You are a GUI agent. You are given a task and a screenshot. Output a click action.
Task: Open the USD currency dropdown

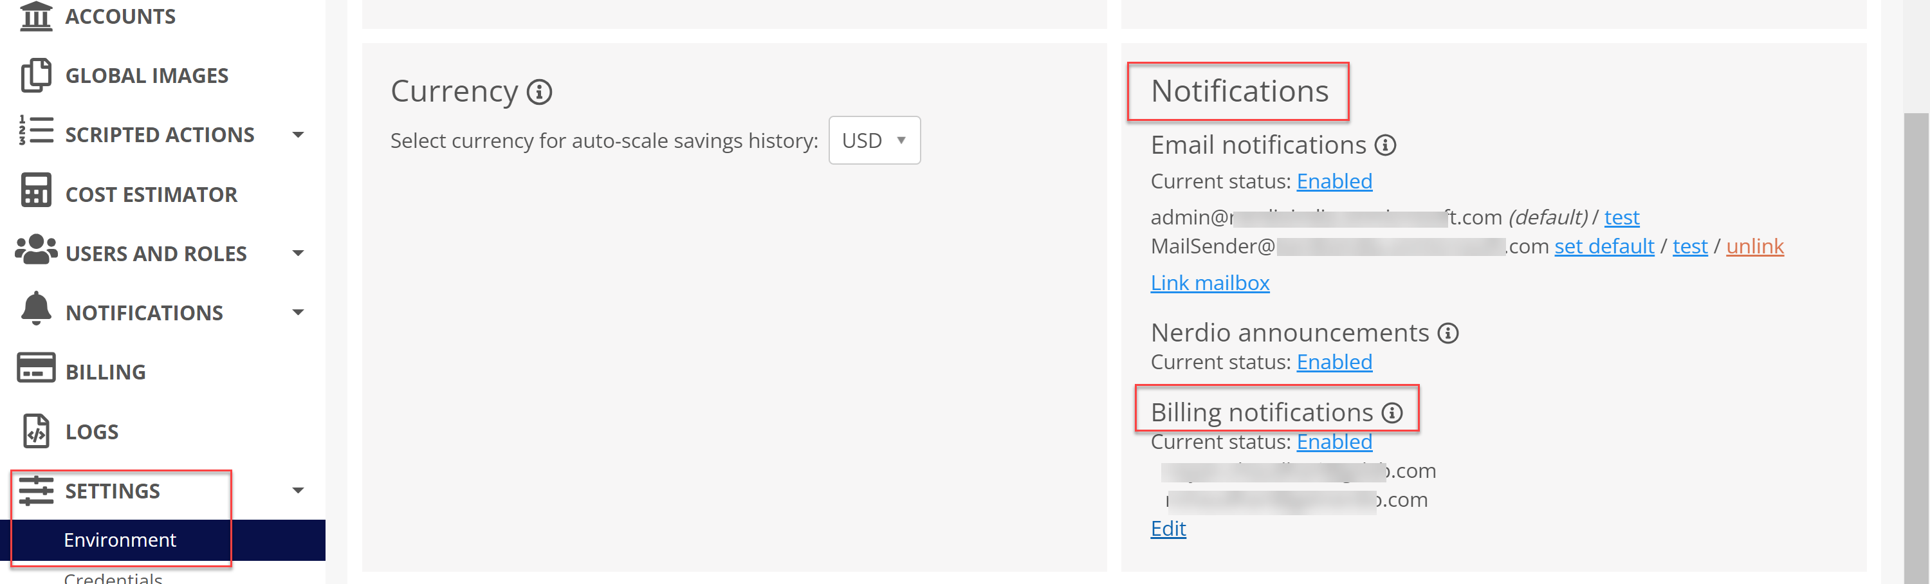(874, 141)
